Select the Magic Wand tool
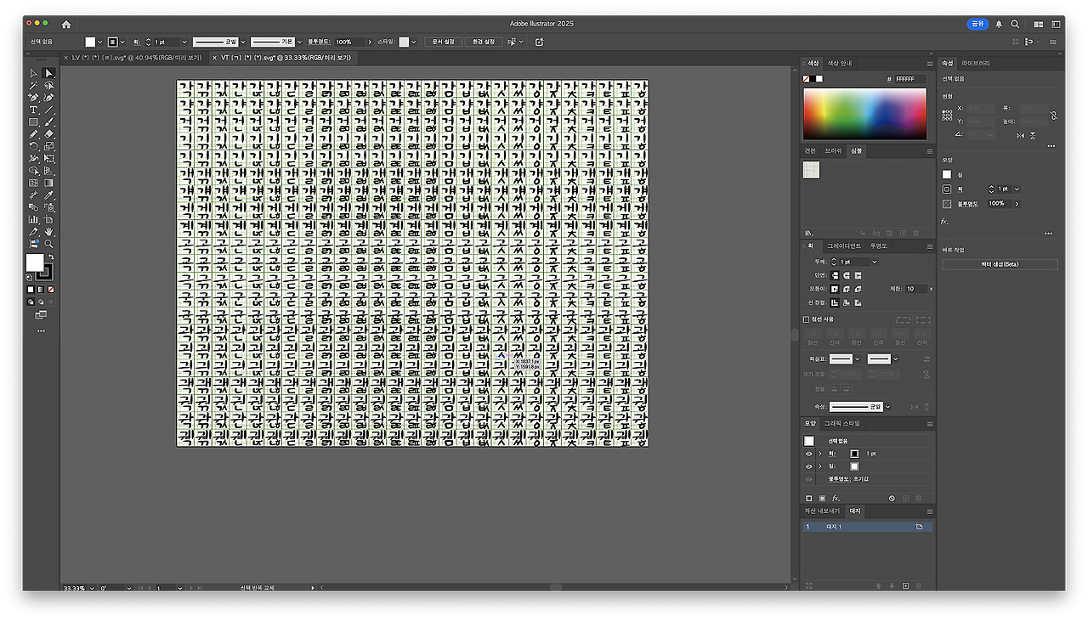Viewport: 1088px width, 621px height. coord(34,86)
